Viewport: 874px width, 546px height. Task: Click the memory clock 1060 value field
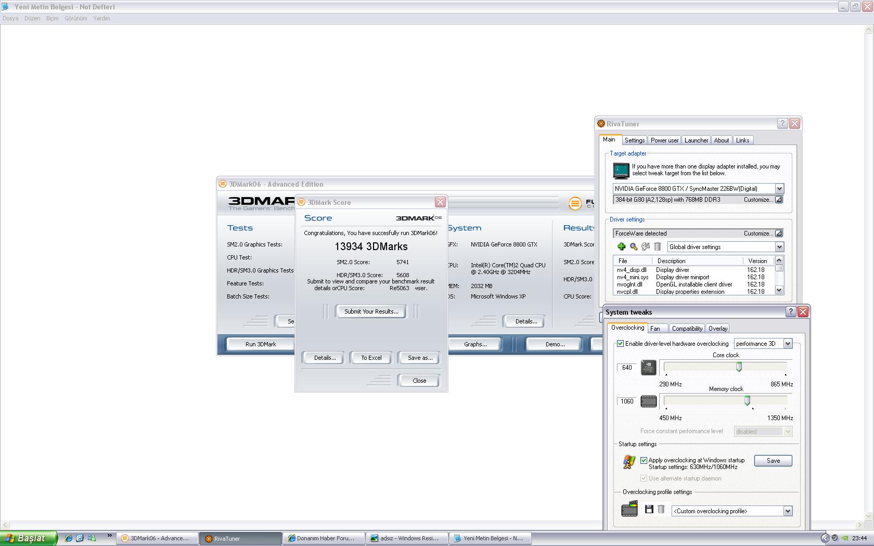pos(627,401)
